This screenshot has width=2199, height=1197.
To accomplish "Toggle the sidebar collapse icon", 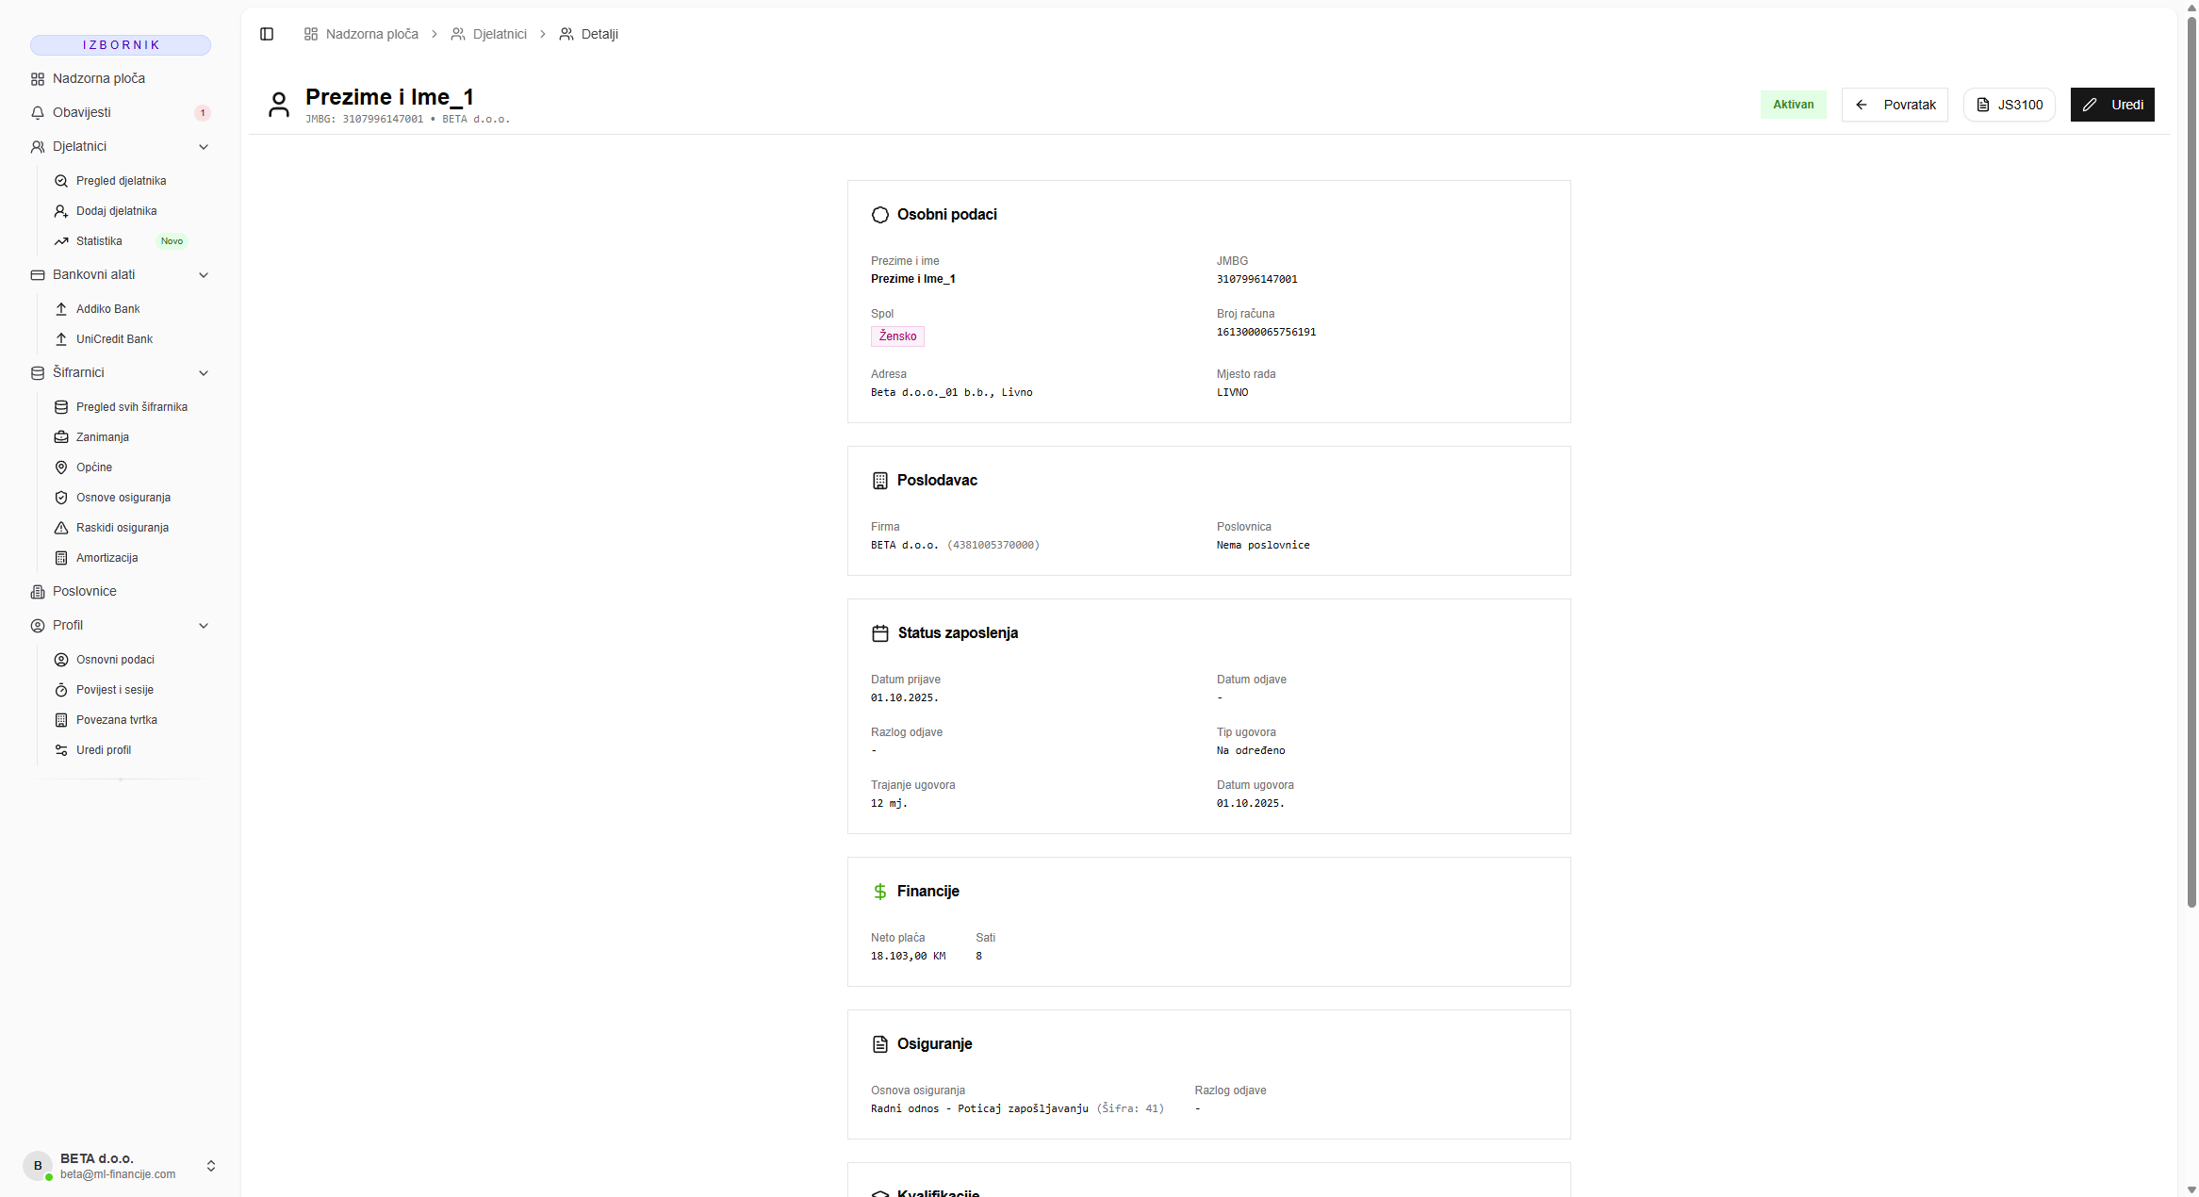I will point(267,34).
